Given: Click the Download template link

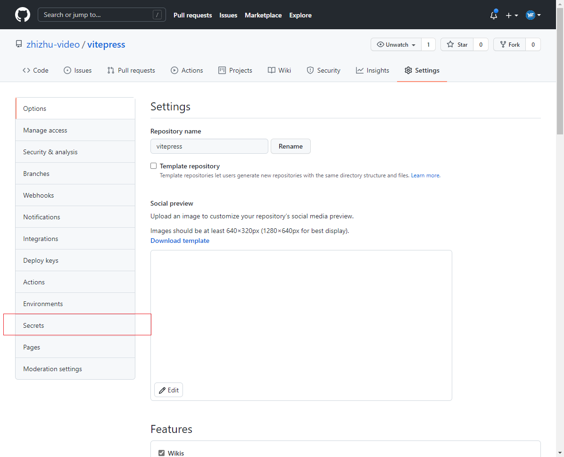Looking at the screenshot, I should coord(180,241).
